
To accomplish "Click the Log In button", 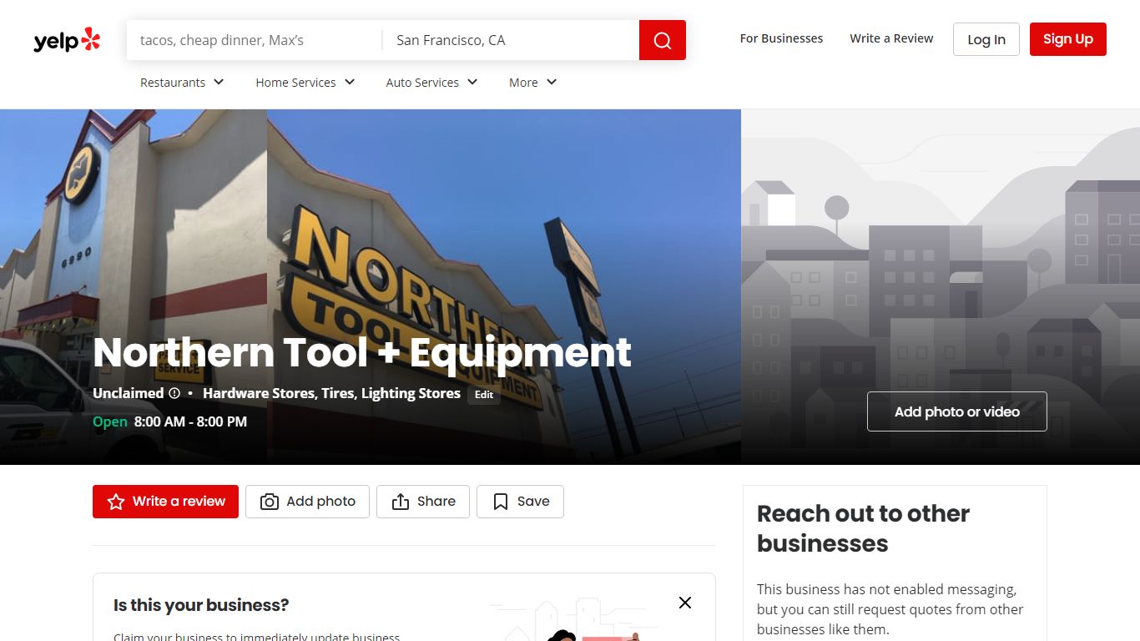I will [986, 39].
